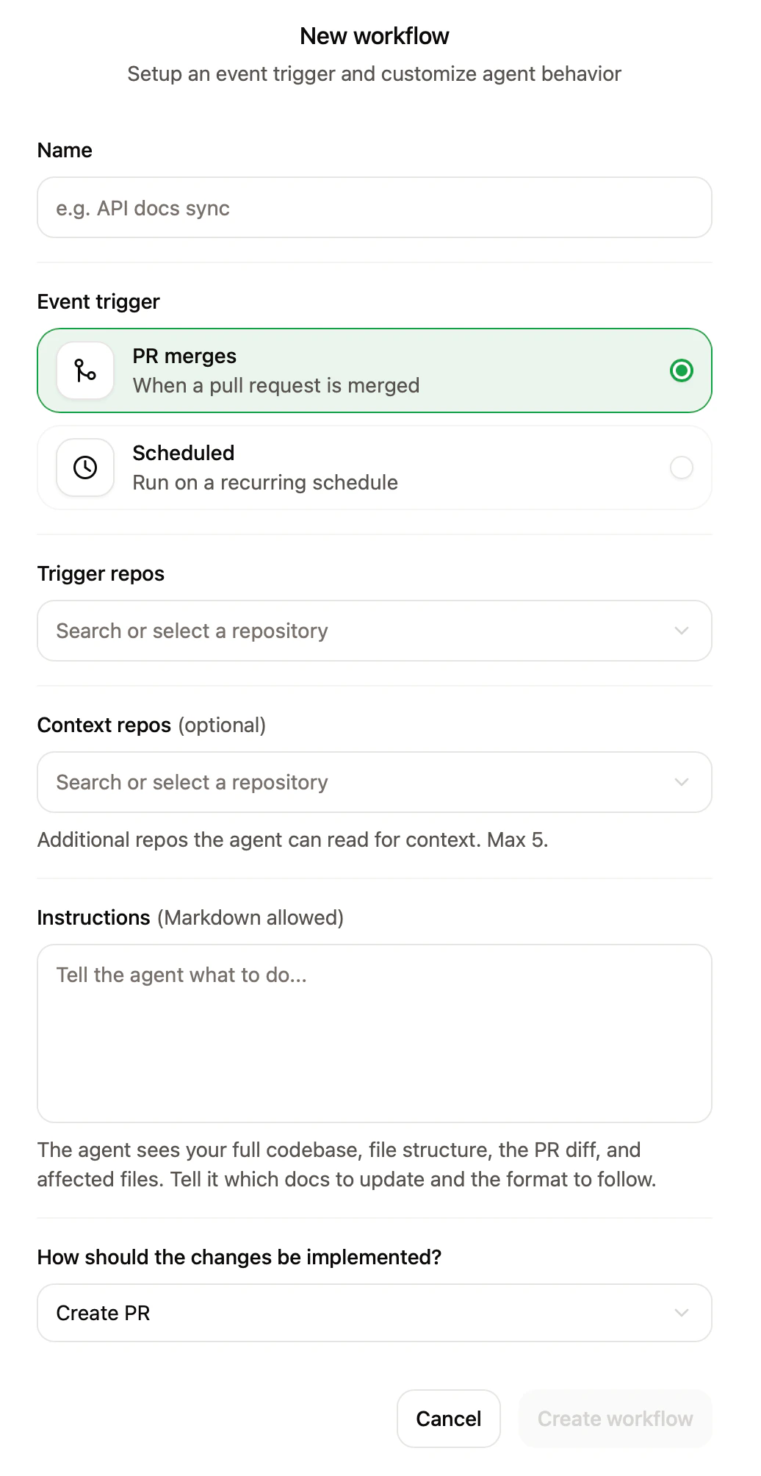This screenshot has height=1476, width=761.
Task: Click the 'Name' field label
Action: pos(65,150)
